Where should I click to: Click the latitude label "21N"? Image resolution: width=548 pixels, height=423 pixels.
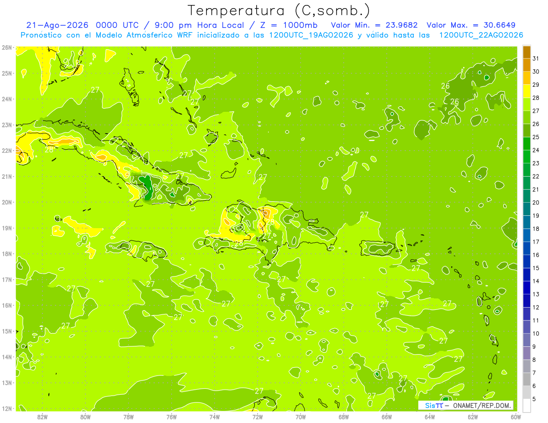point(7,176)
